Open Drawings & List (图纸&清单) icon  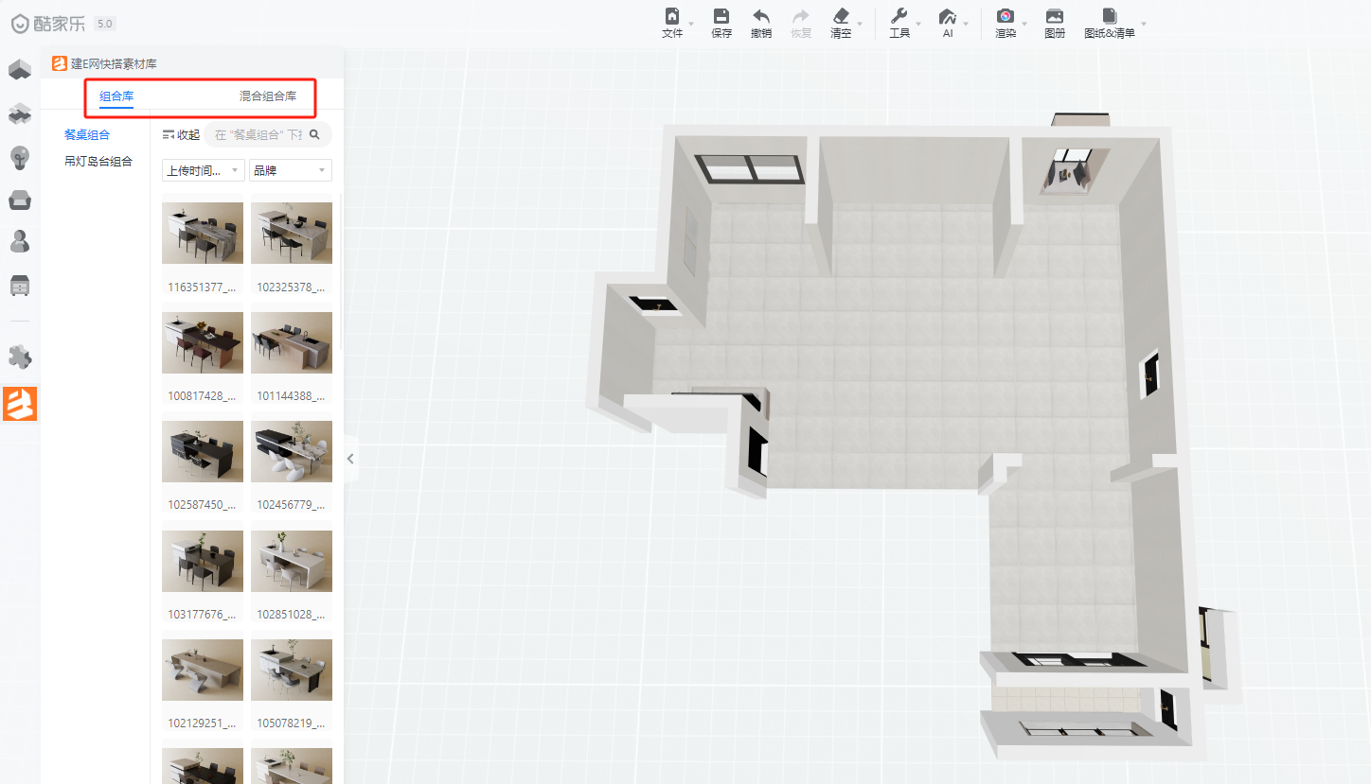1109,17
